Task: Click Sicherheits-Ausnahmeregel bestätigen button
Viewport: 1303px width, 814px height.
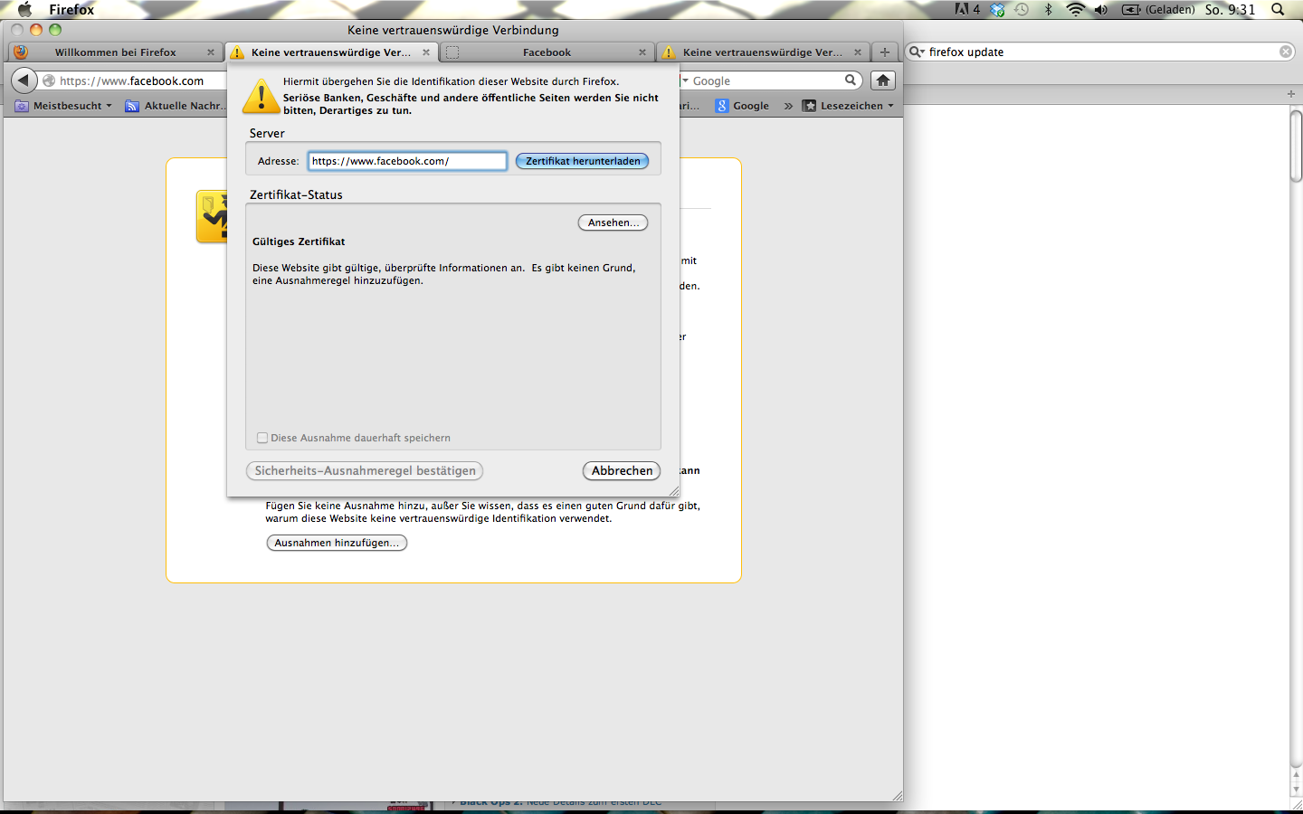Action: [365, 470]
